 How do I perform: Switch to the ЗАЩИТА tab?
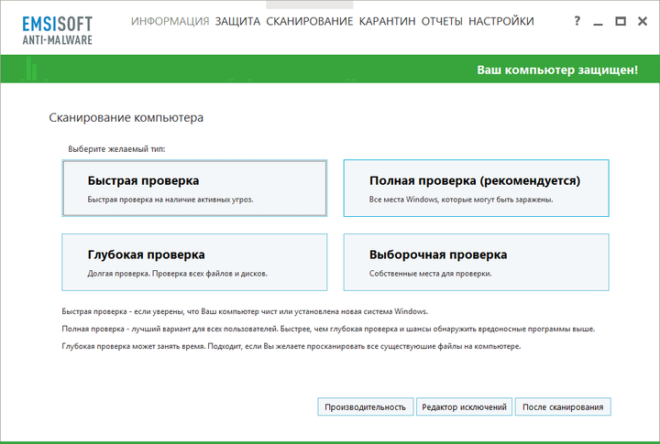(237, 21)
